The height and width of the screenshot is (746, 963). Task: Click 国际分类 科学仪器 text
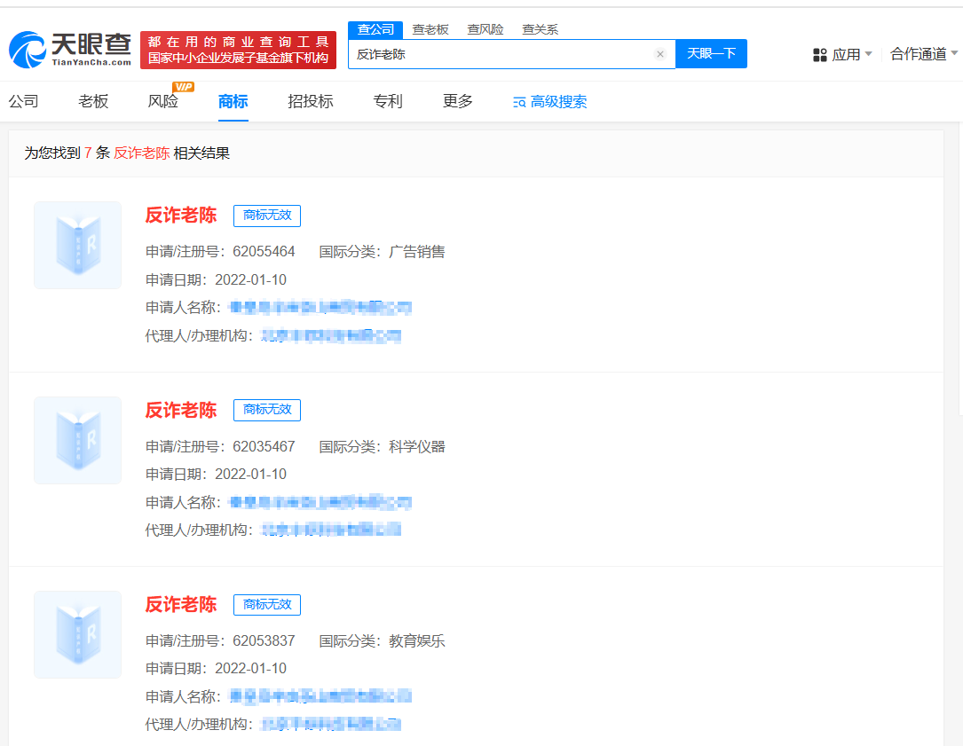382,446
